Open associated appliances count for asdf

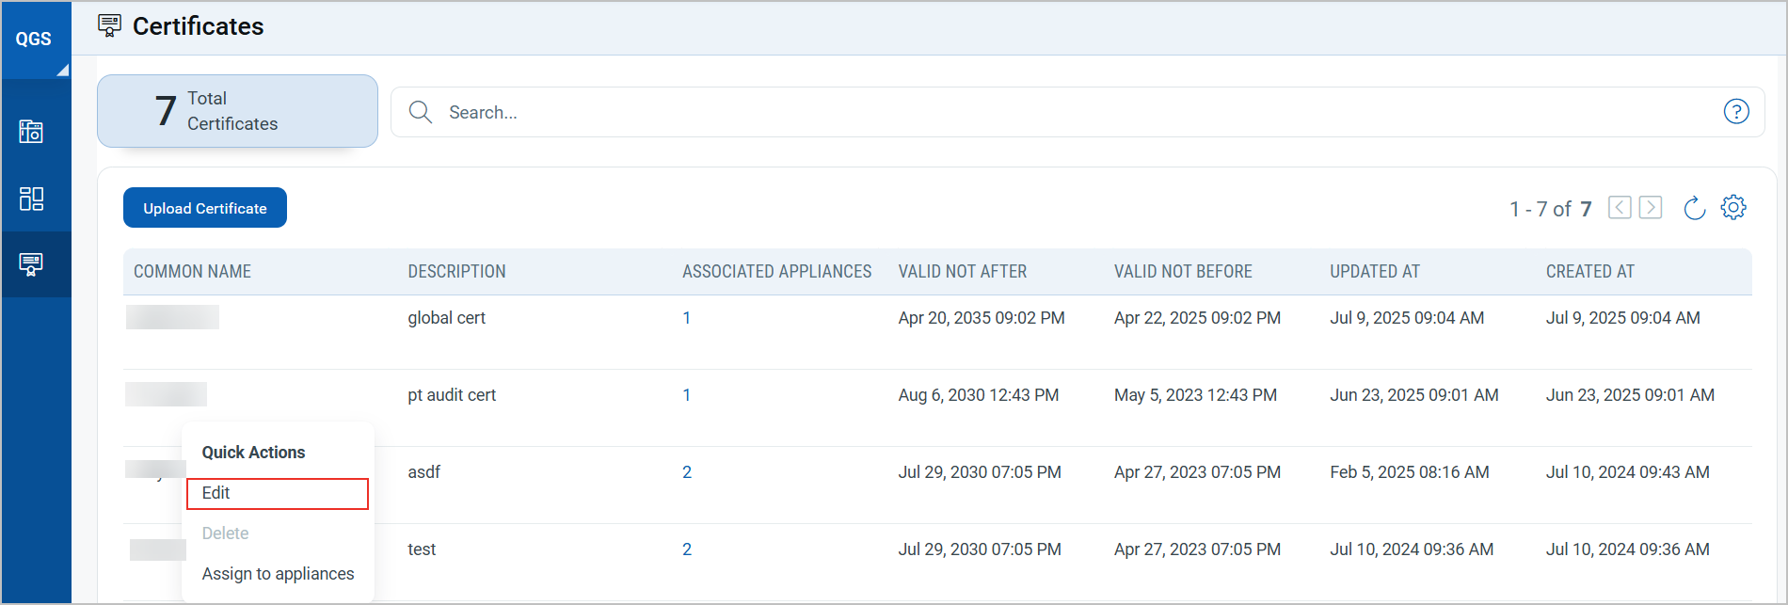coord(687,472)
